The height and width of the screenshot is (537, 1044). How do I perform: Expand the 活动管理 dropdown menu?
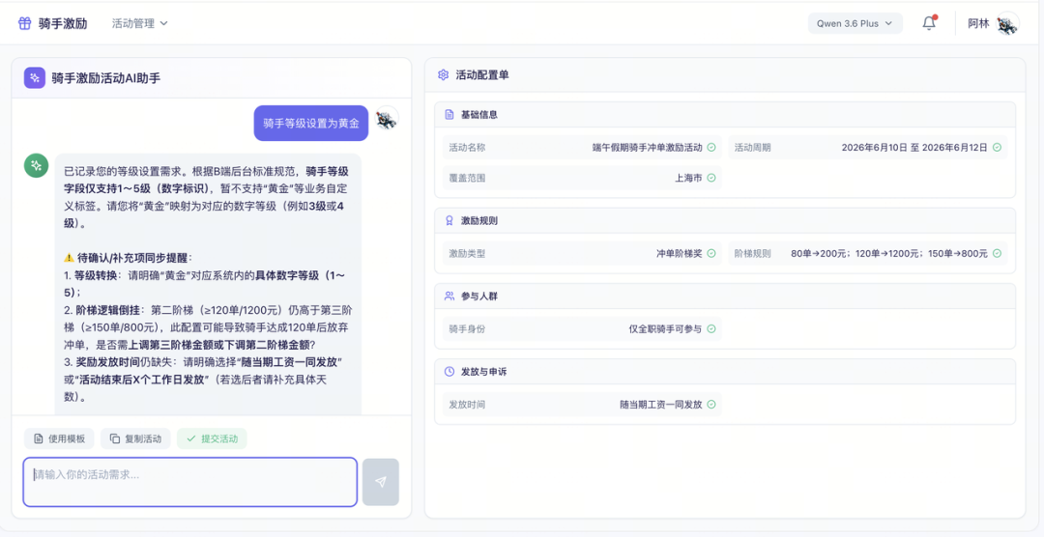[x=140, y=23]
